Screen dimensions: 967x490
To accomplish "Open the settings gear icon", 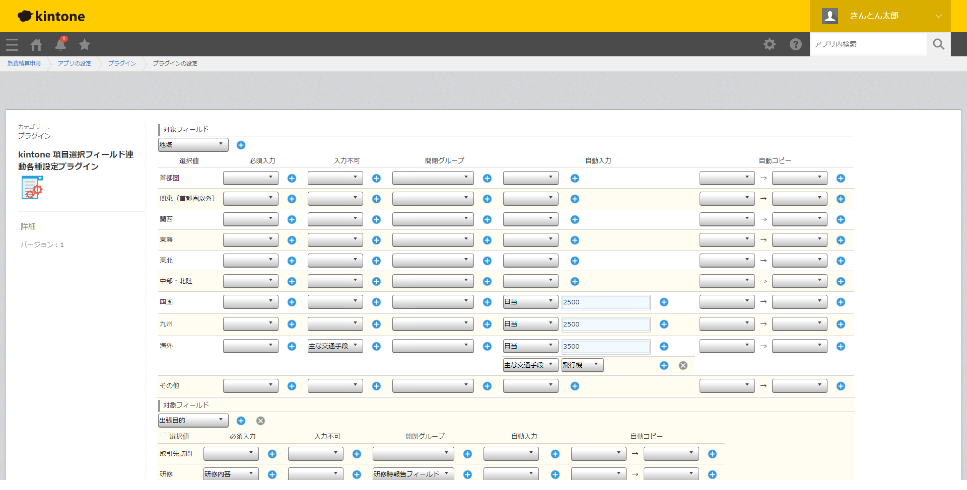I will click(x=770, y=44).
